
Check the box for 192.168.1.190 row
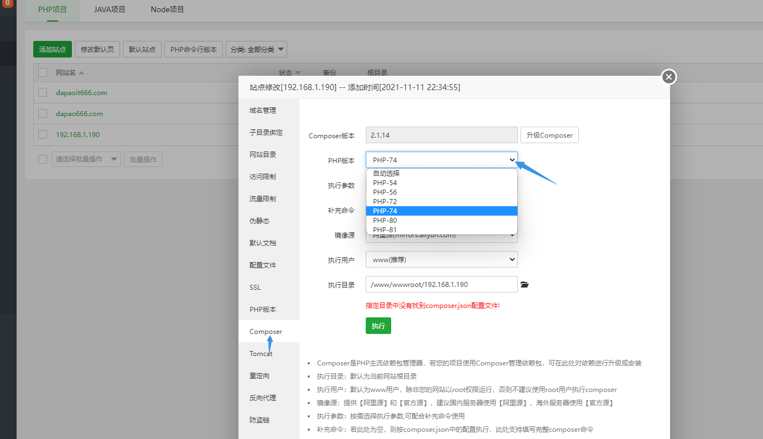click(x=43, y=134)
